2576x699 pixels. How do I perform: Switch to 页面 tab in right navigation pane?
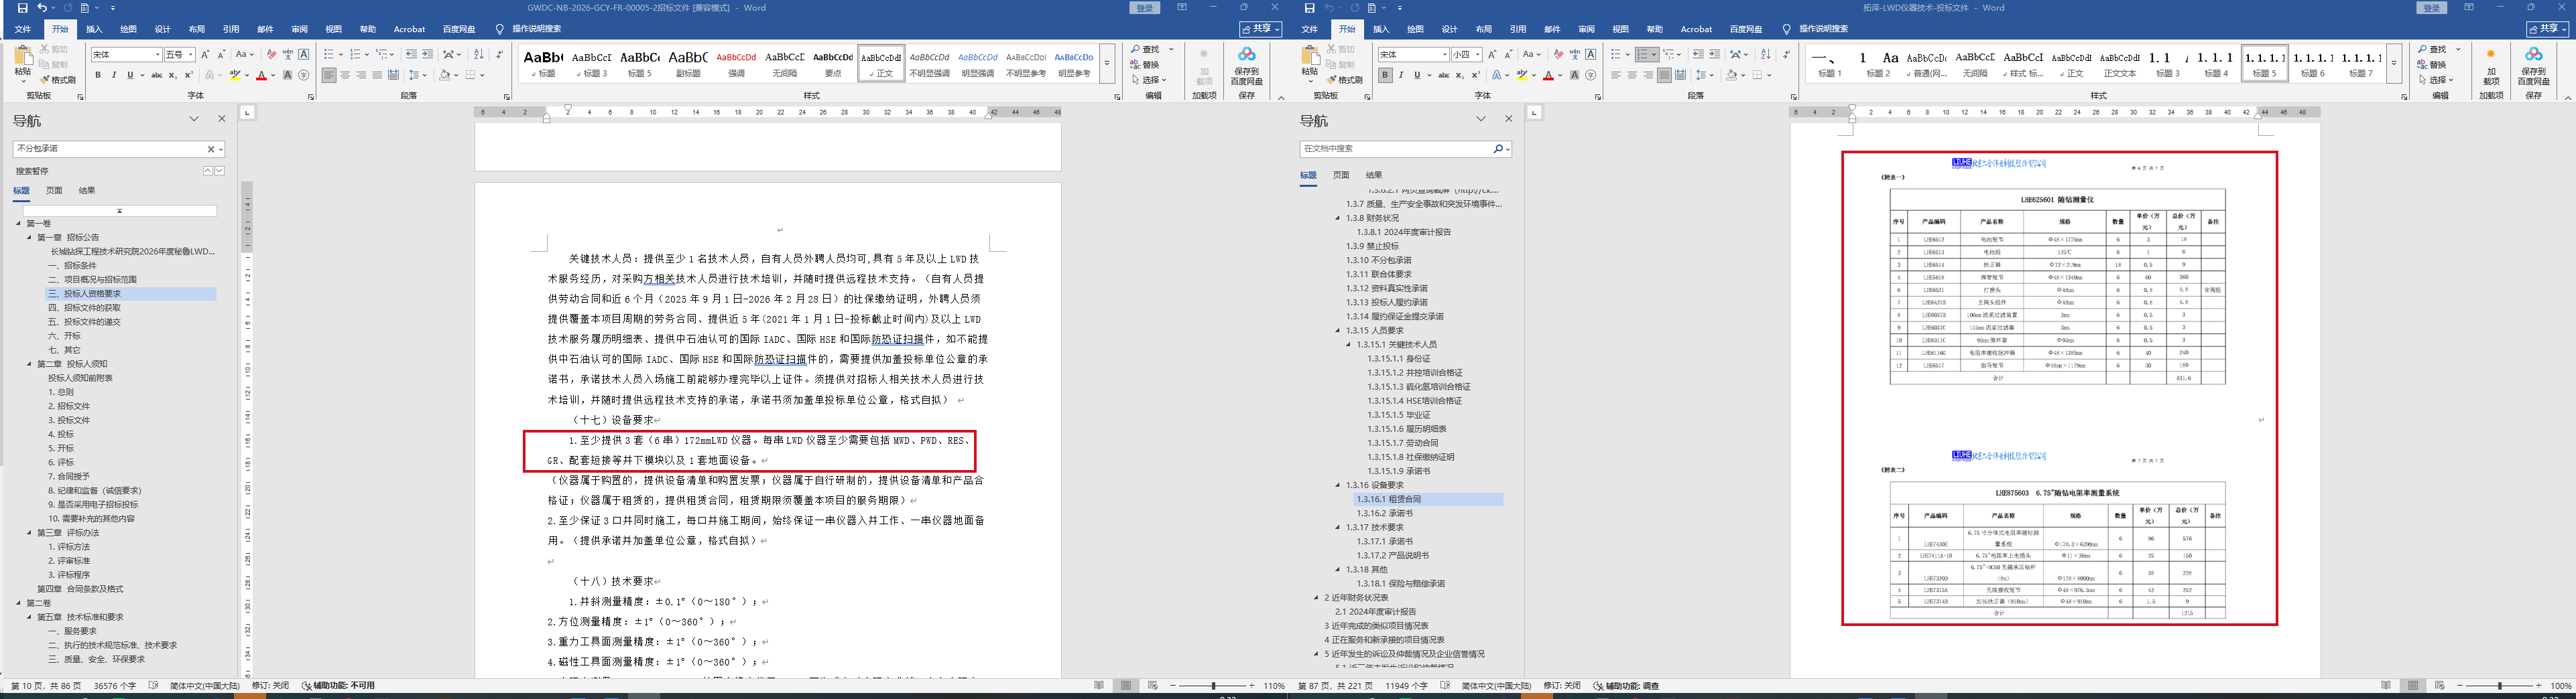tap(1341, 175)
